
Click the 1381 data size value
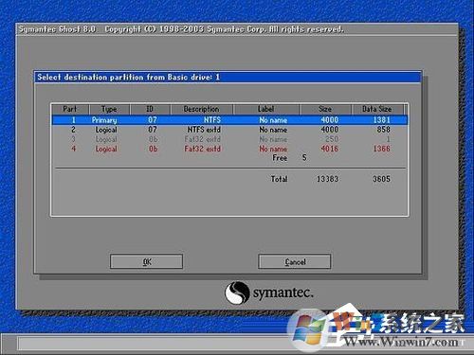tap(381, 120)
